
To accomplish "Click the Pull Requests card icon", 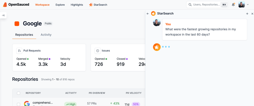I will [19, 51].
